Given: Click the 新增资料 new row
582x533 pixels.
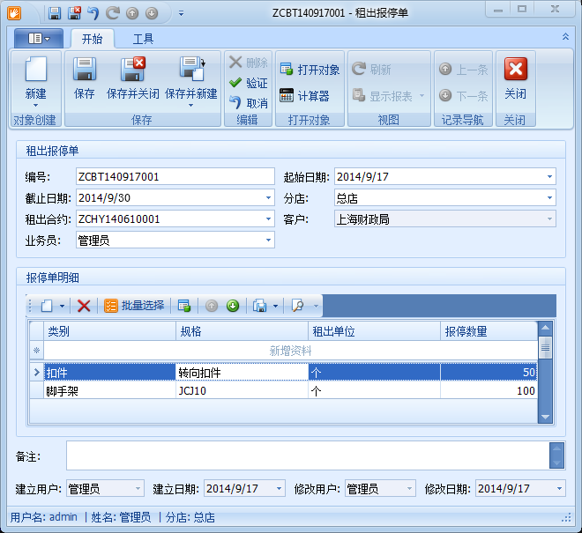Looking at the screenshot, I should tap(290, 351).
